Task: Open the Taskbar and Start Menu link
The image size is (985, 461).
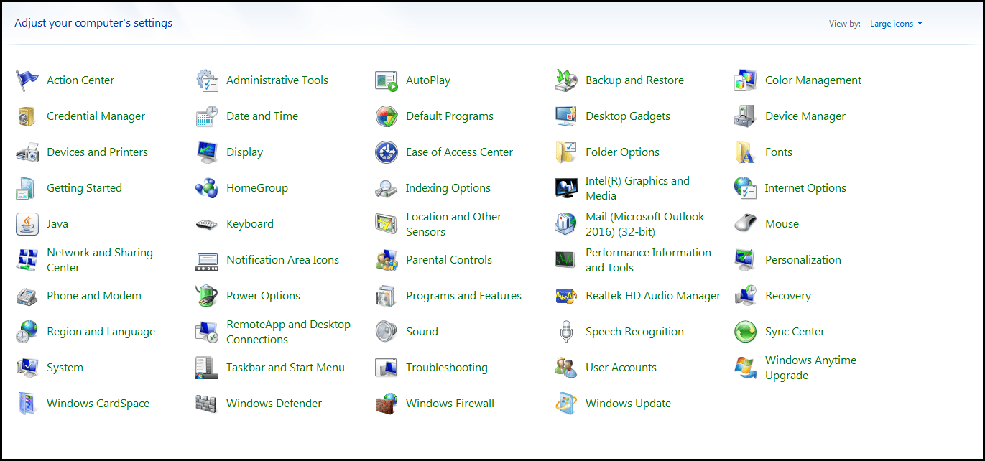Action: pos(285,368)
